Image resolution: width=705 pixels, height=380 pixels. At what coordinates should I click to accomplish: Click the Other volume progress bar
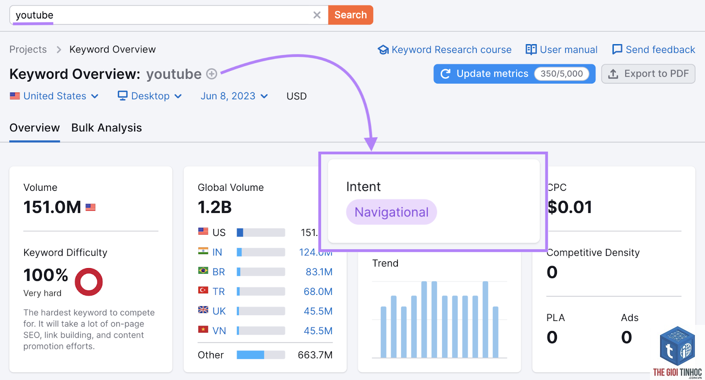click(x=261, y=355)
